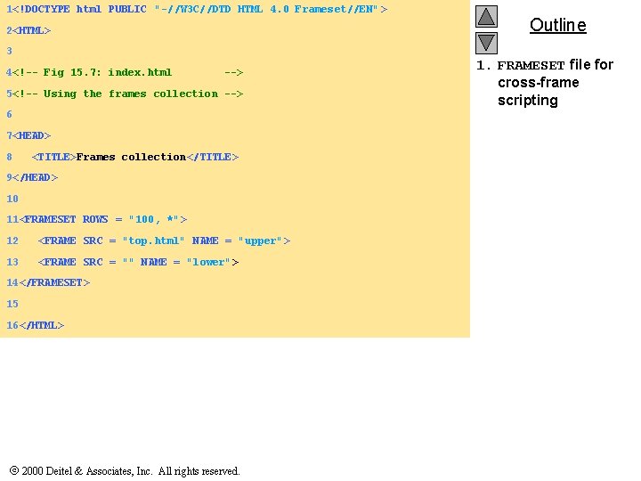Click the up arrow navigation button
This screenshot has height=481, width=641.
pyautogui.click(x=486, y=16)
